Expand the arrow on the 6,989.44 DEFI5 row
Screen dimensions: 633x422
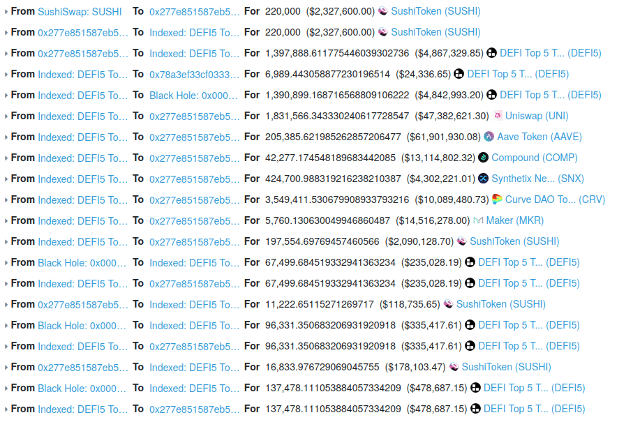click(x=6, y=75)
